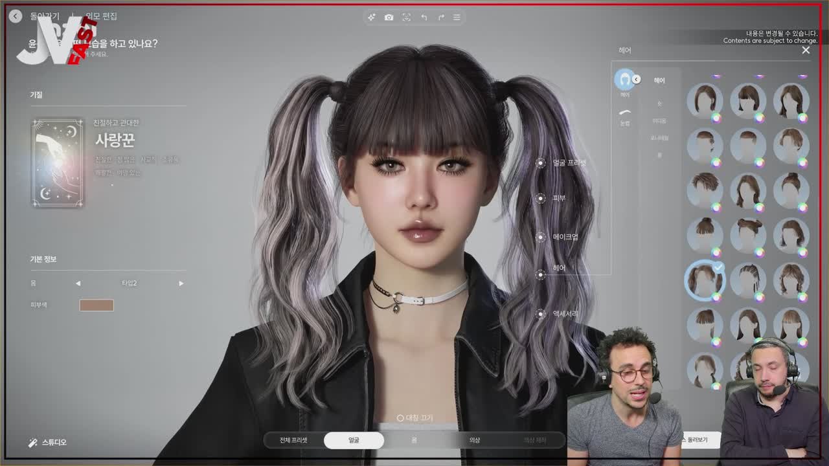Click the sparkle randomize icon in top toolbar
The width and height of the screenshot is (829, 466).
pos(372,17)
